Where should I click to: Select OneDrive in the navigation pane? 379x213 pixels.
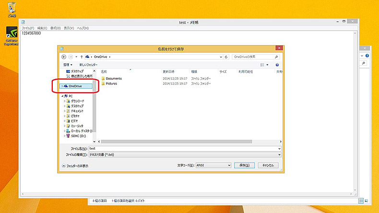pyautogui.click(x=76, y=86)
